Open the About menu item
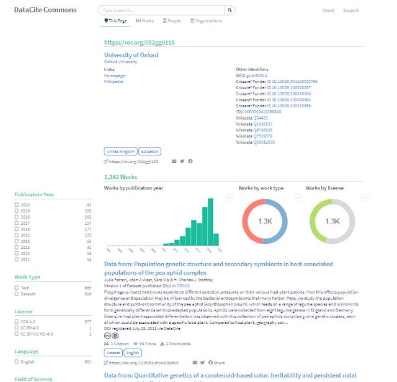The image size is (397, 382). (x=328, y=10)
